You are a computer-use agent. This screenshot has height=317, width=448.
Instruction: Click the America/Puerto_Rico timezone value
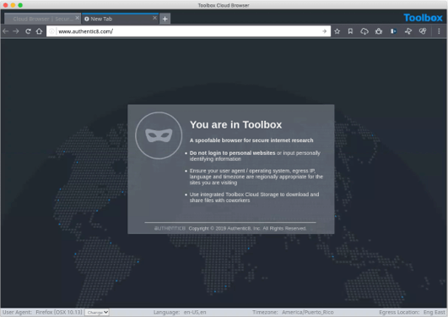pyautogui.click(x=307, y=312)
